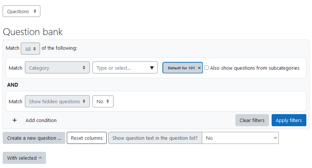Click the Clear filters button
The height and width of the screenshot is (168, 312).
coord(252,120)
